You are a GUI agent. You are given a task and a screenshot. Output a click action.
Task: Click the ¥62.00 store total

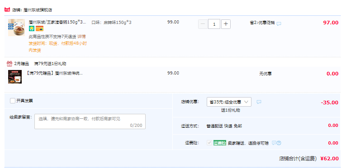click(329, 159)
